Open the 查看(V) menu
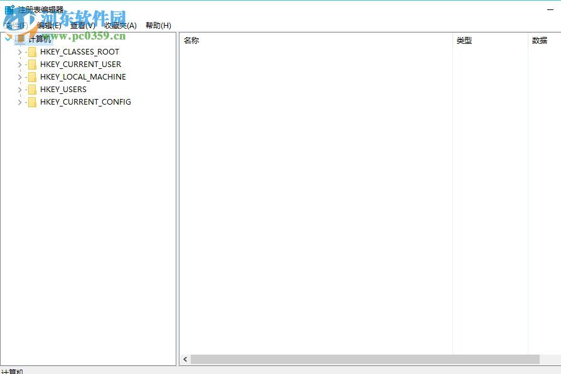Screen dimensions: 561x374 point(83,25)
